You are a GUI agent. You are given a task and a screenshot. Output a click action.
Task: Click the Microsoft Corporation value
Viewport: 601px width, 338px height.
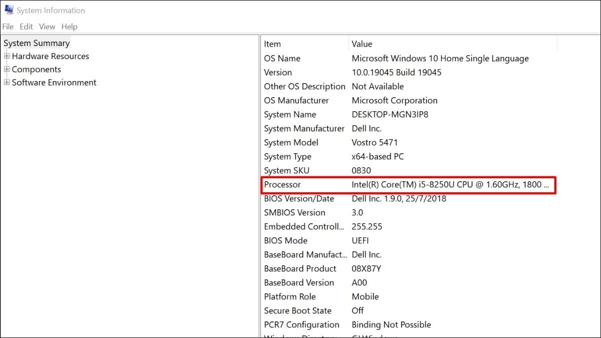[x=395, y=101]
